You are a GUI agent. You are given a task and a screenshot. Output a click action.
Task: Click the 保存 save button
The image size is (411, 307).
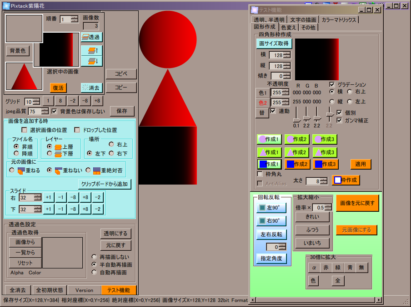coord(122,111)
